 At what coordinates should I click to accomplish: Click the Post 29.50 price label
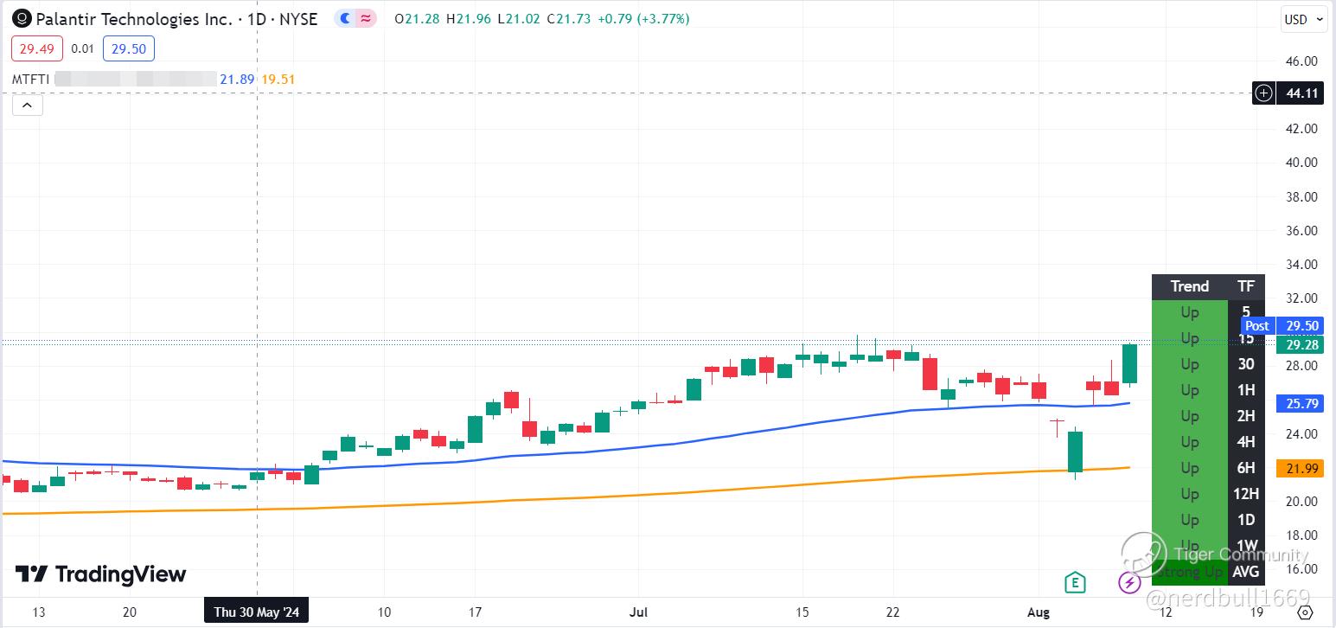pyautogui.click(x=1282, y=325)
